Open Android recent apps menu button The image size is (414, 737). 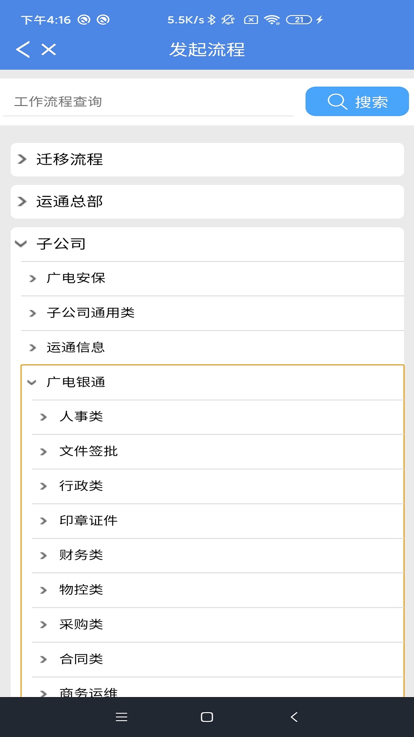tap(122, 717)
